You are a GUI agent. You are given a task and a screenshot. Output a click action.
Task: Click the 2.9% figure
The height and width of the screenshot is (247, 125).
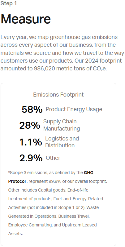[x=31, y=158]
